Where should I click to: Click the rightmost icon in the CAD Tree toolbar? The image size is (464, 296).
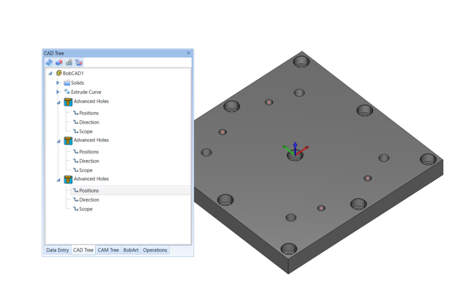(x=78, y=62)
